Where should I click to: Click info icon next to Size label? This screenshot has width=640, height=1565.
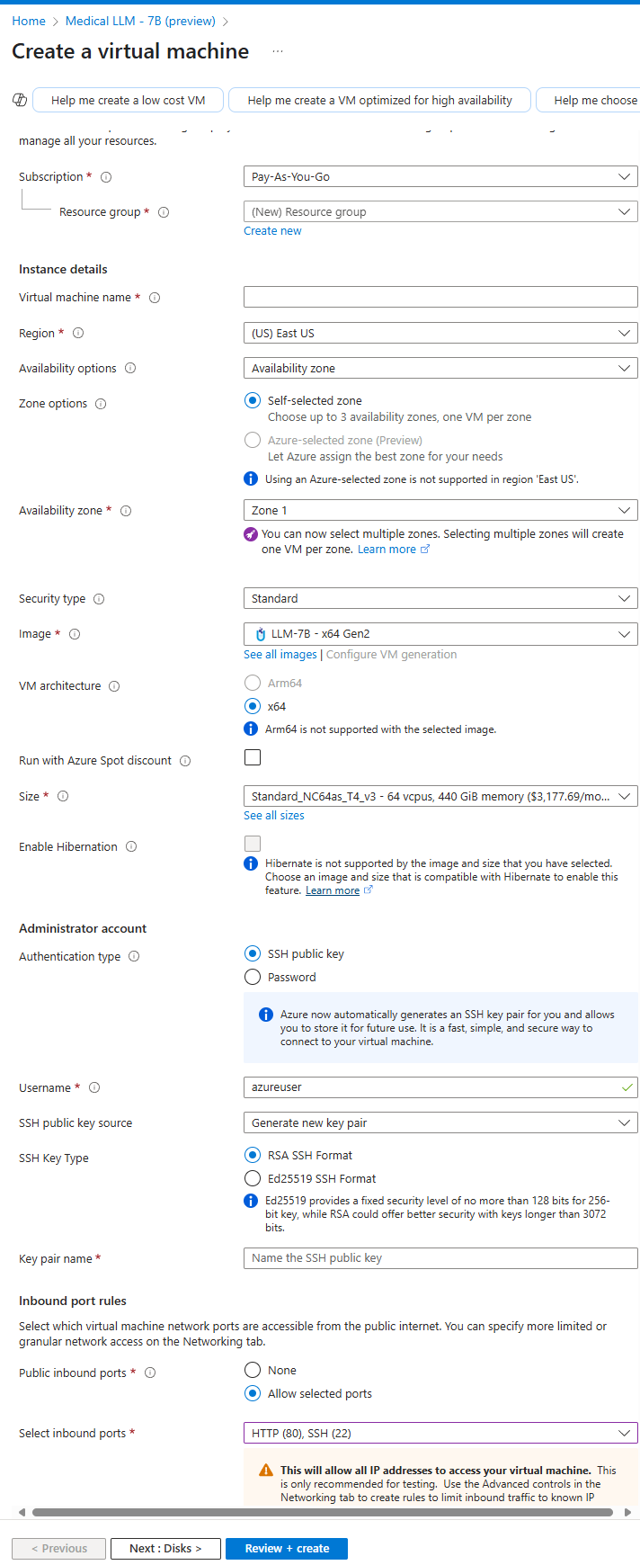63,796
